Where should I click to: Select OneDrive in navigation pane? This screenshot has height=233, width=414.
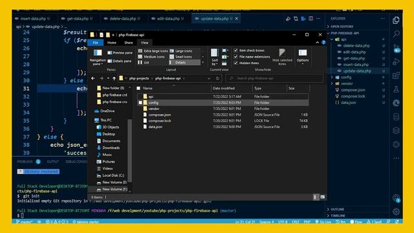[107, 111]
